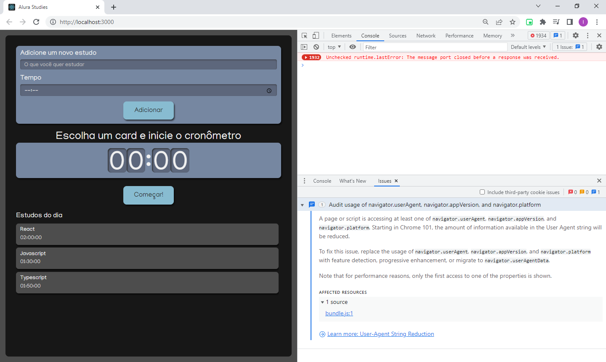Click the blue 1 issue badge in DevTools tab bar
606x362 pixels.
pyautogui.click(x=558, y=36)
